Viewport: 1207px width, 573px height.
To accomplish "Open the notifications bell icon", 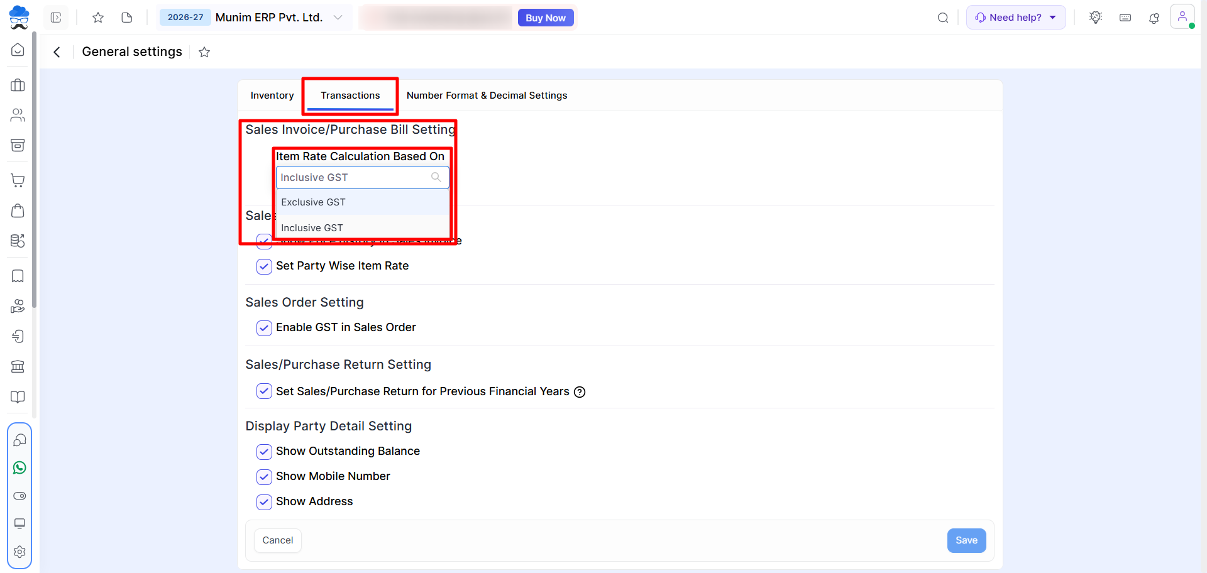I will [x=1154, y=18].
